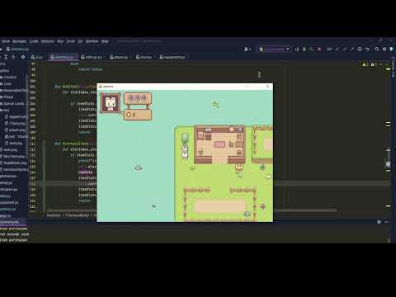This screenshot has height=297, width=396.
Task: Click the character portrait in game window
Action: point(111,102)
